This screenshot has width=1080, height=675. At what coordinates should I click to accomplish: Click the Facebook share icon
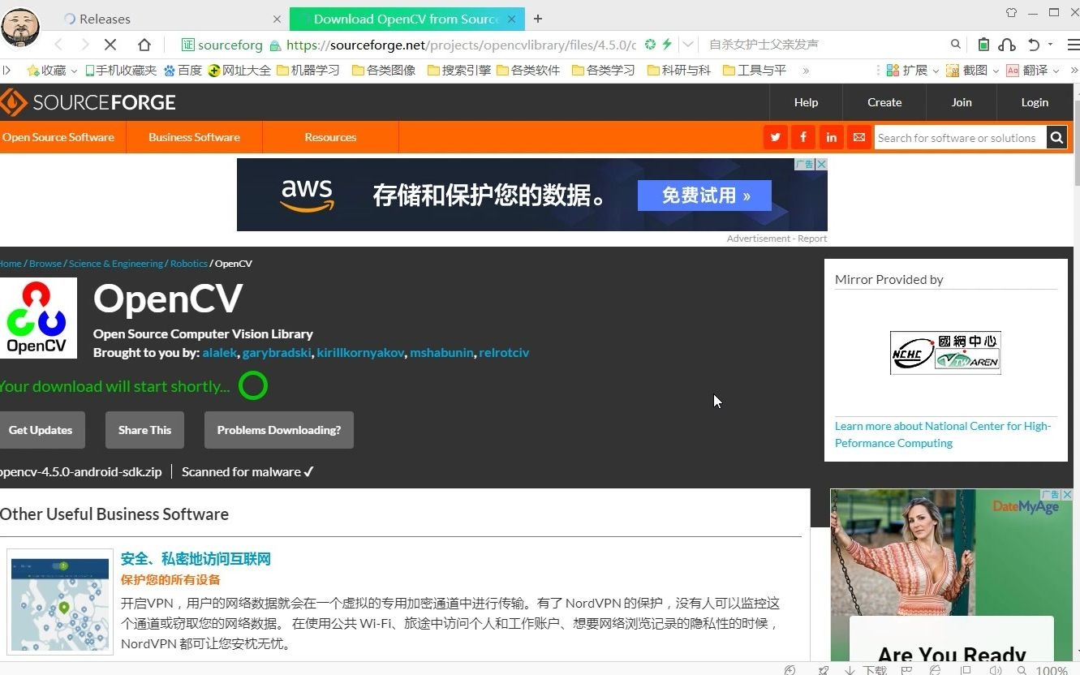[803, 138]
